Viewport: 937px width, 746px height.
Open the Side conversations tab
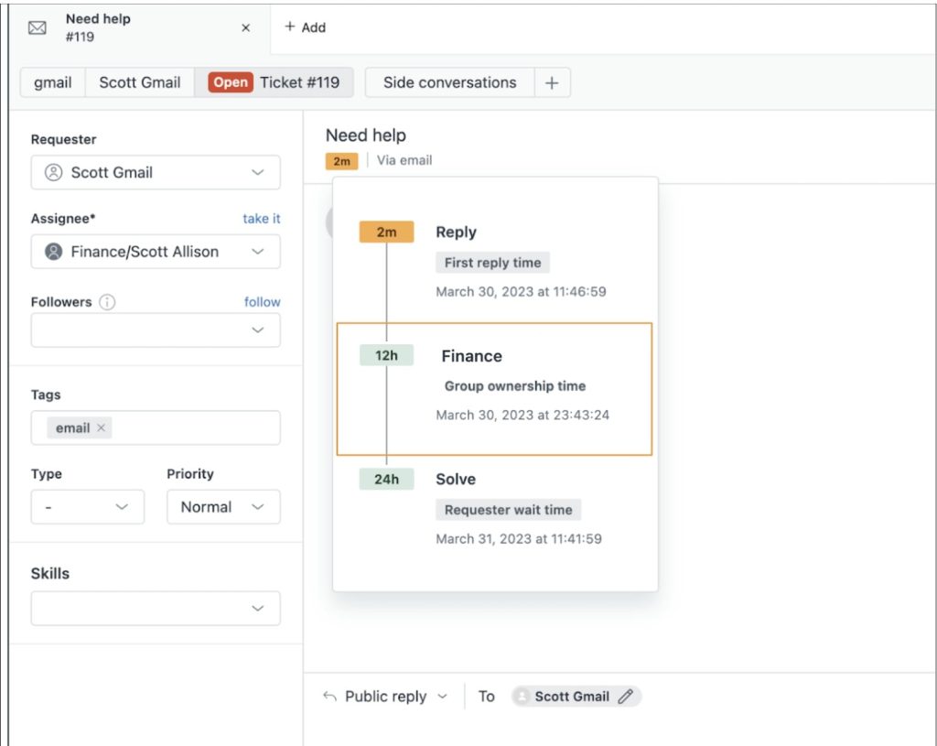pos(450,82)
